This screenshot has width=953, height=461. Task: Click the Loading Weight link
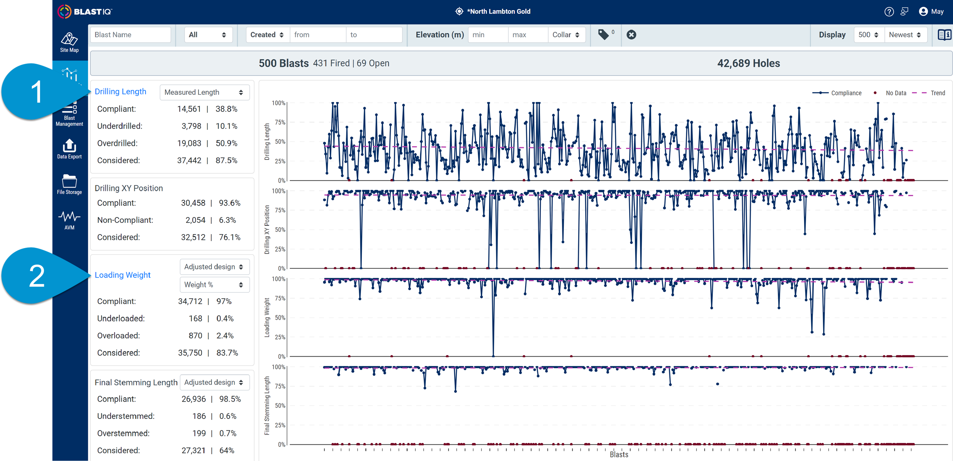tap(123, 275)
